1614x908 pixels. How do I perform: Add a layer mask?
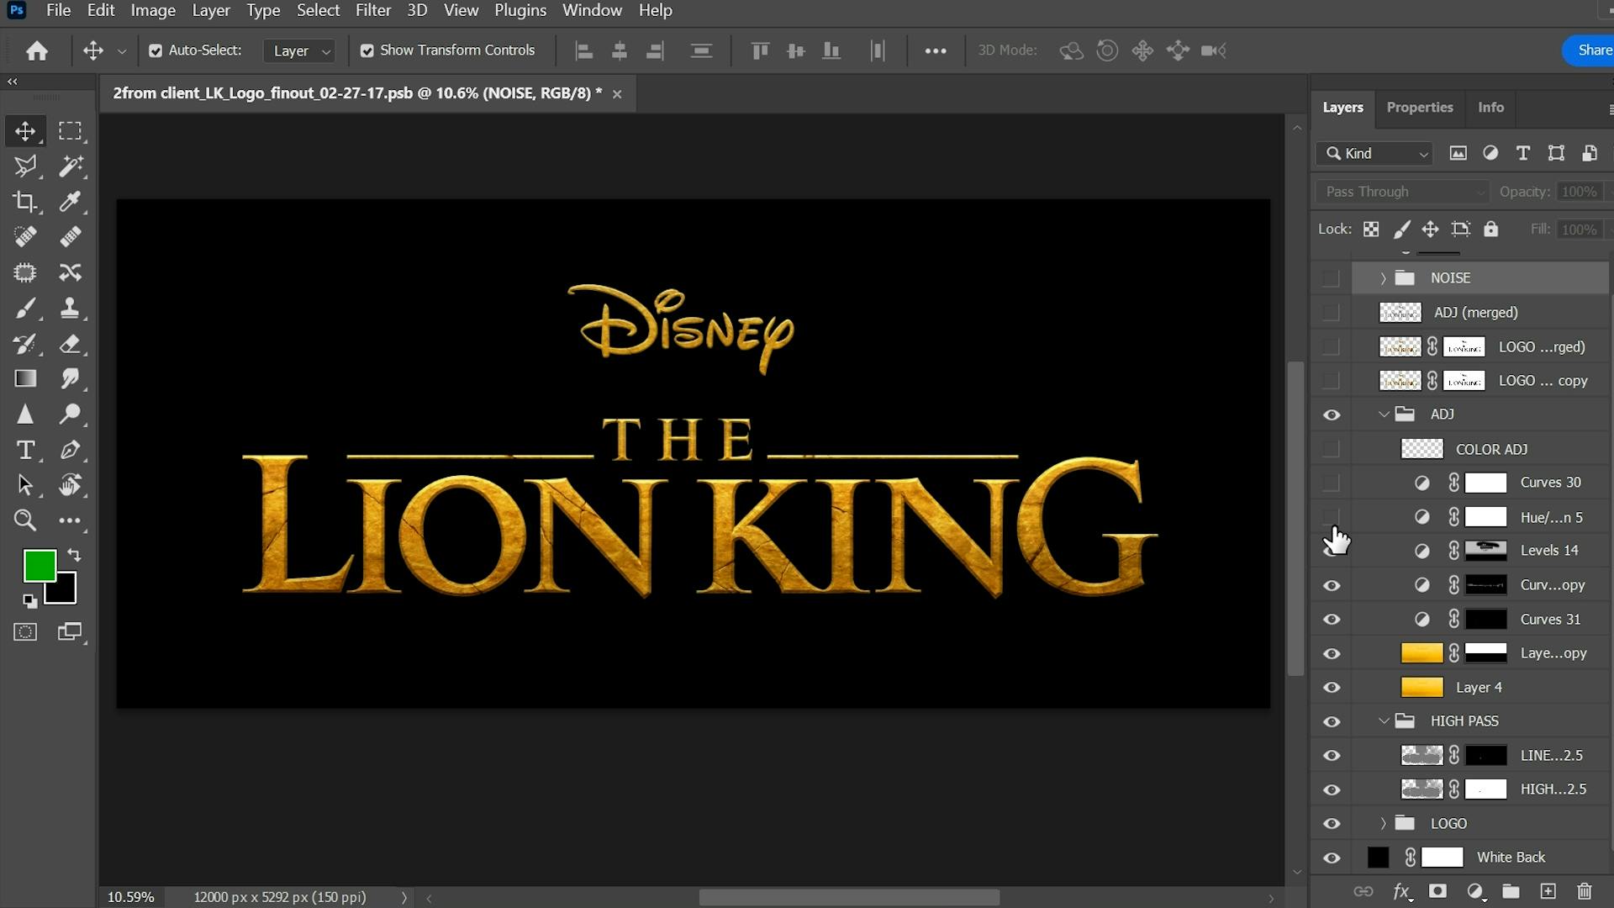coord(1437,891)
